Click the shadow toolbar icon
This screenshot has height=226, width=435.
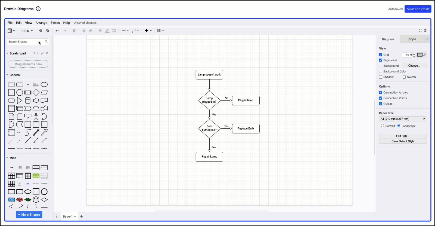pos(114,31)
